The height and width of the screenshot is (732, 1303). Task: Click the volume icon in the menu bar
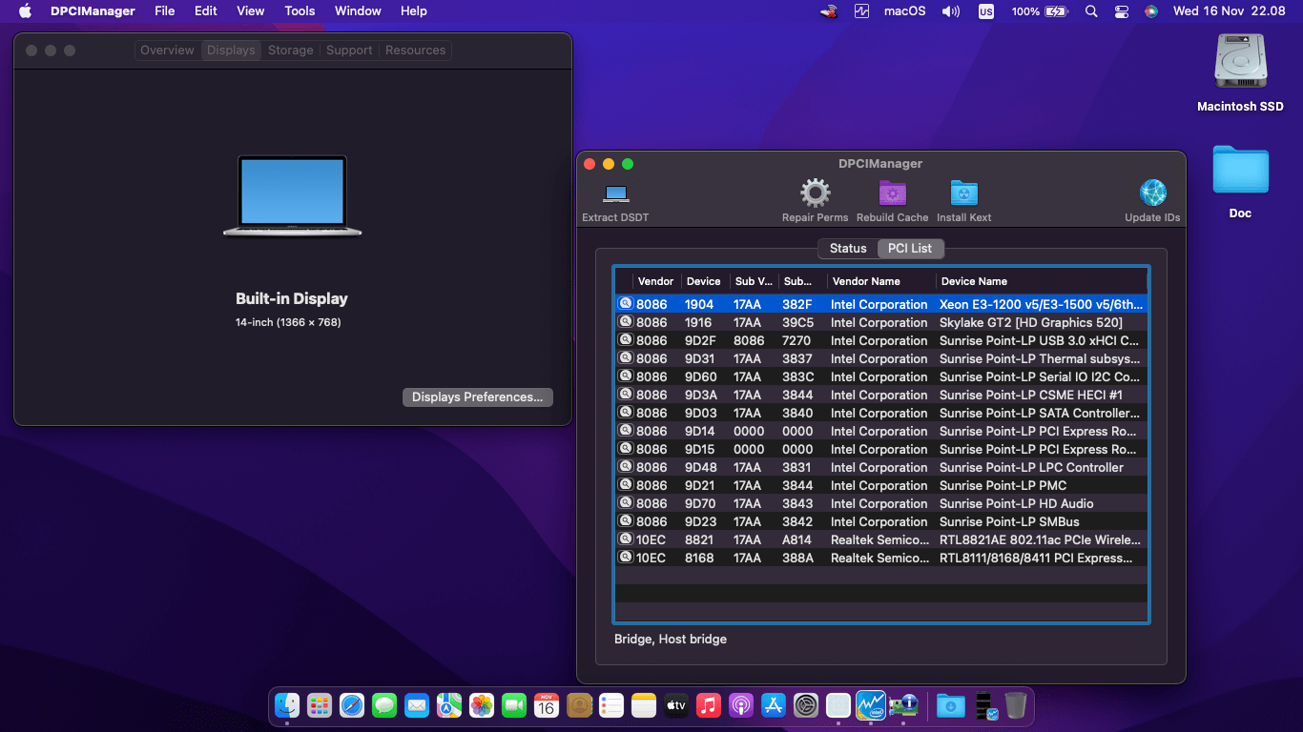pyautogui.click(x=951, y=11)
